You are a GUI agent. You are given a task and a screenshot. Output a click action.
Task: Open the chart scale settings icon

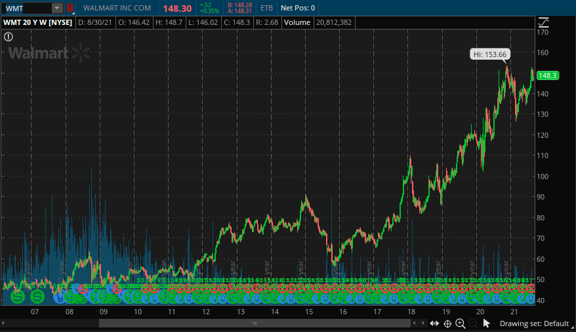click(x=544, y=22)
